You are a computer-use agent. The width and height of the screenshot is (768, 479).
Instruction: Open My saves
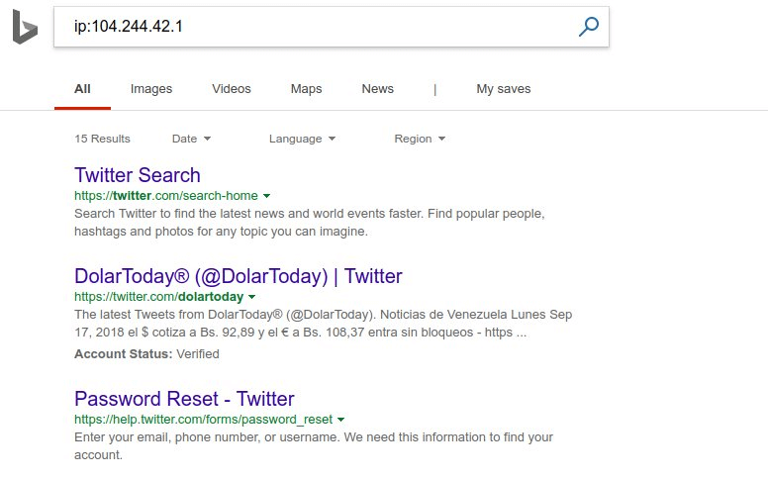(503, 89)
